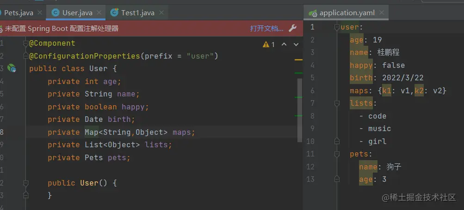Click the 'age: 19' YAML line
The image size is (464, 210).
[x=366, y=40]
